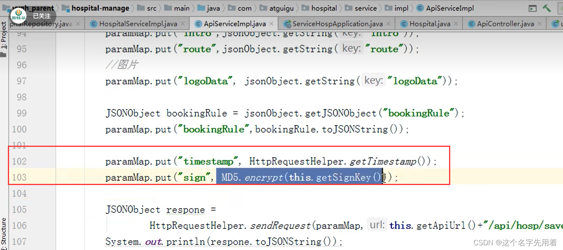The width and height of the screenshot is (563, 250).
Task: Click the respone variable name
Action: [186, 210]
